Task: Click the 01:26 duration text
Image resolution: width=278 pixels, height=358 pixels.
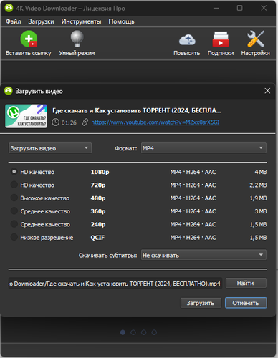Action: [x=69, y=122]
